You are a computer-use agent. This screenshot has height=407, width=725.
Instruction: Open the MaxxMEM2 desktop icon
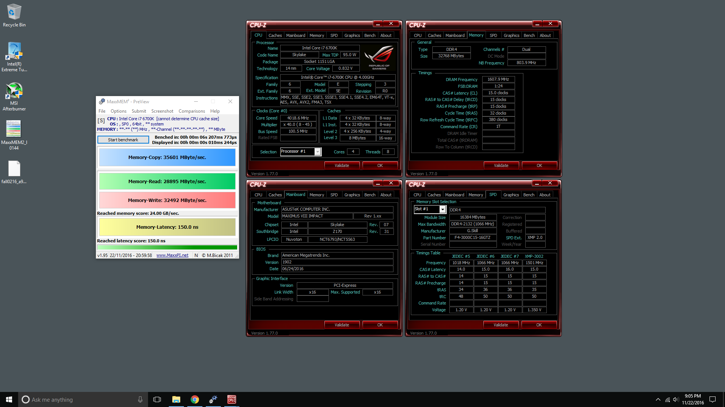click(x=14, y=135)
